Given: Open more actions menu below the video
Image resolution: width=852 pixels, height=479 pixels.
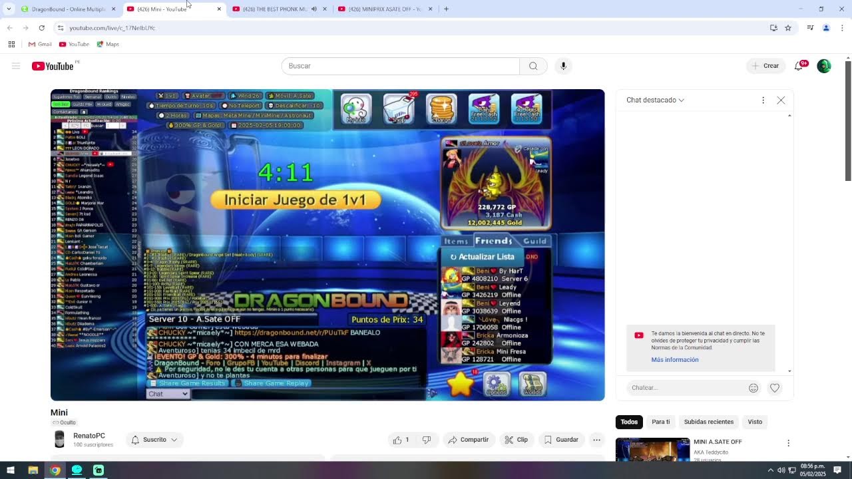Looking at the screenshot, I should click(x=596, y=440).
